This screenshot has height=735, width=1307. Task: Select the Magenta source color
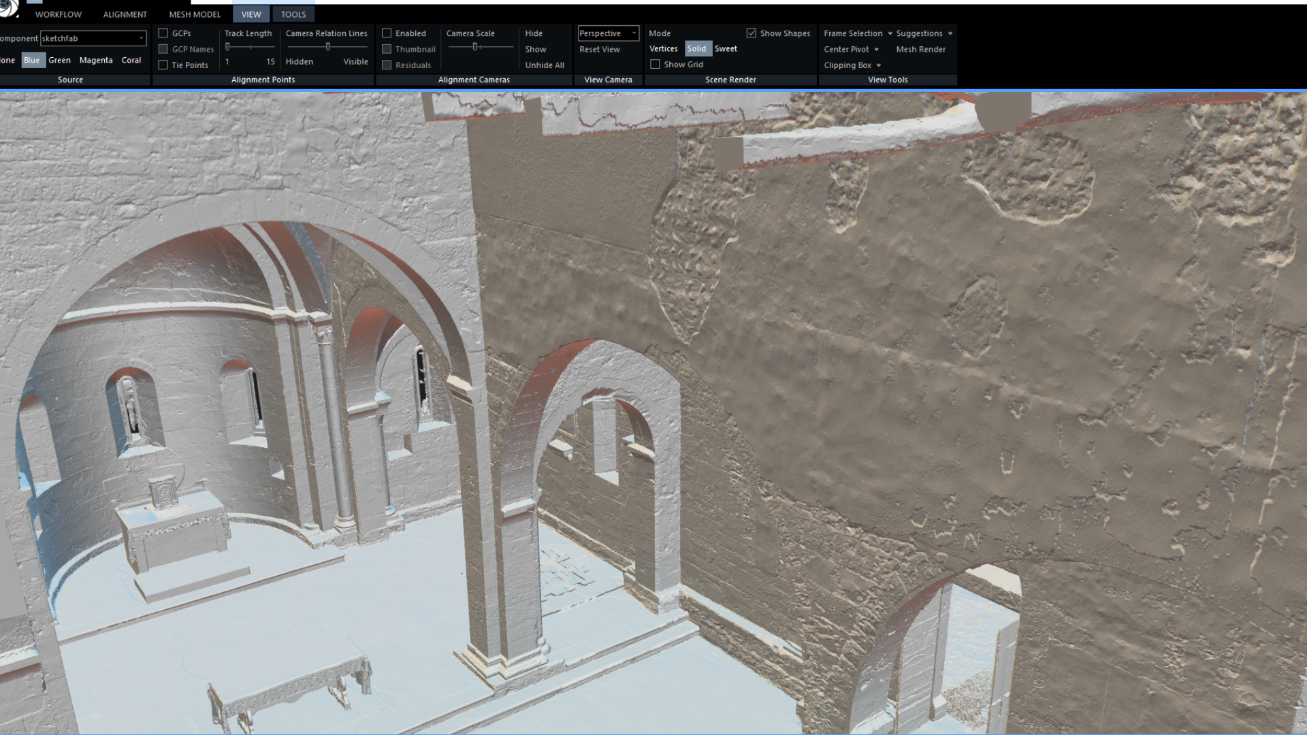pyautogui.click(x=96, y=61)
